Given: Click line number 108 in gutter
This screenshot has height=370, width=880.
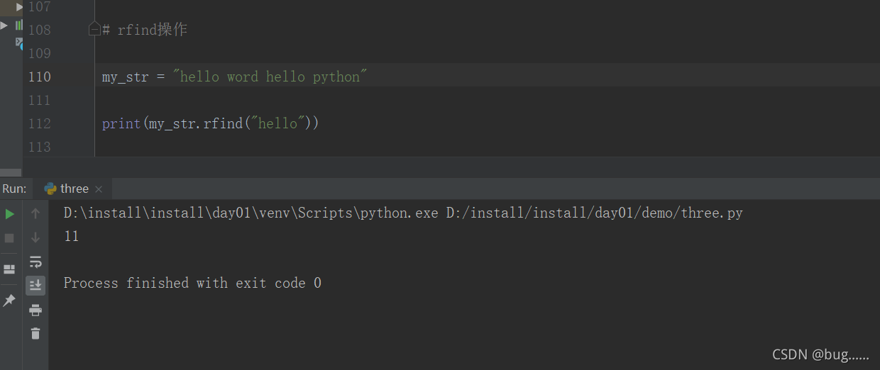Looking at the screenshot, I should (x=39, y=30).
